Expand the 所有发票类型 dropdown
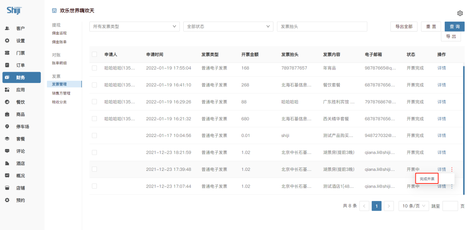The image size is (472, 230). 134,26
